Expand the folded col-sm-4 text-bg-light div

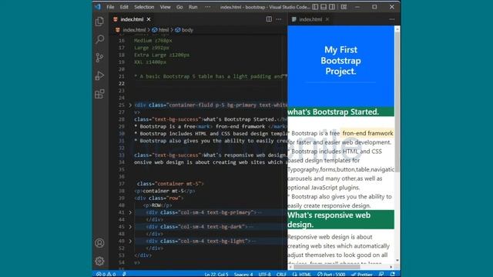pos(130,241)
